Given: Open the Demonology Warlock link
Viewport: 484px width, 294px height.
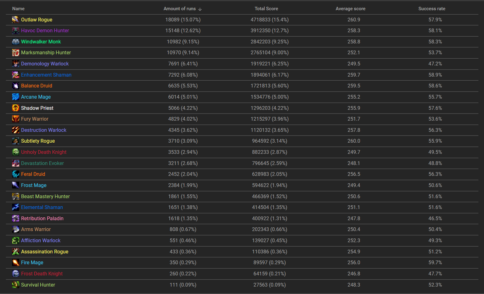Looking at the screenshot, I should point(45,64).
